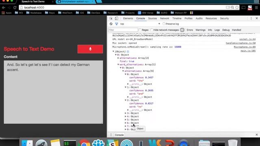
Task: Bookmark page with the star icon
Action: (x=237, y=7)
